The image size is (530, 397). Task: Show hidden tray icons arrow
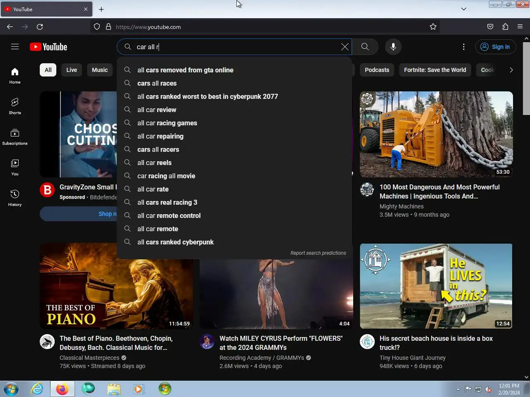click(x=458, y=389)
